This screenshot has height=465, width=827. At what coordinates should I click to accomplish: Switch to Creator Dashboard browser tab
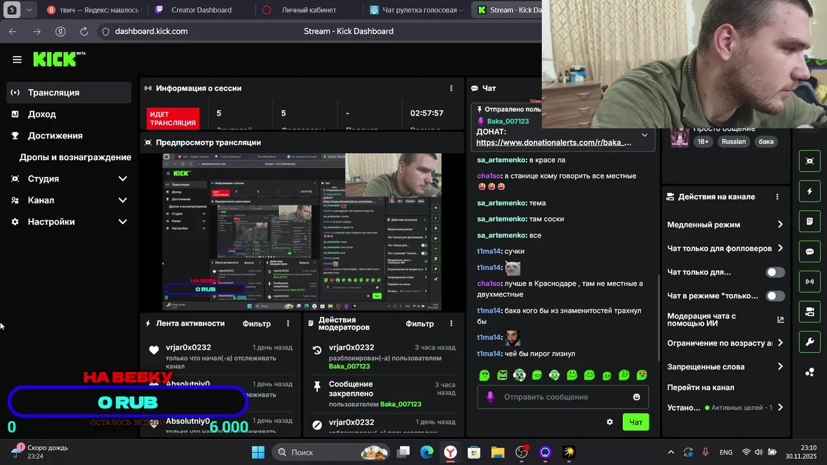tap(201, 10)
